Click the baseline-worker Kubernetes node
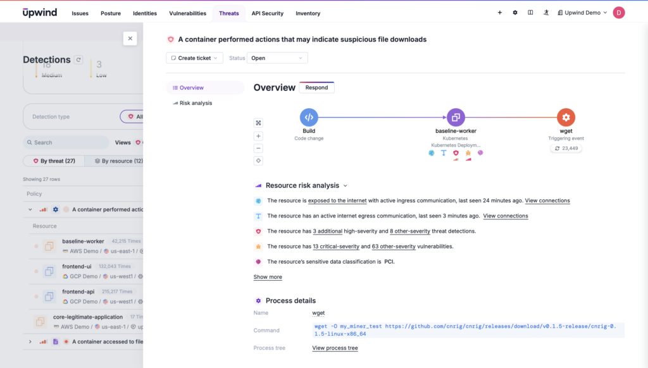The width and height of the screenshot is (648, 368). 456,117
